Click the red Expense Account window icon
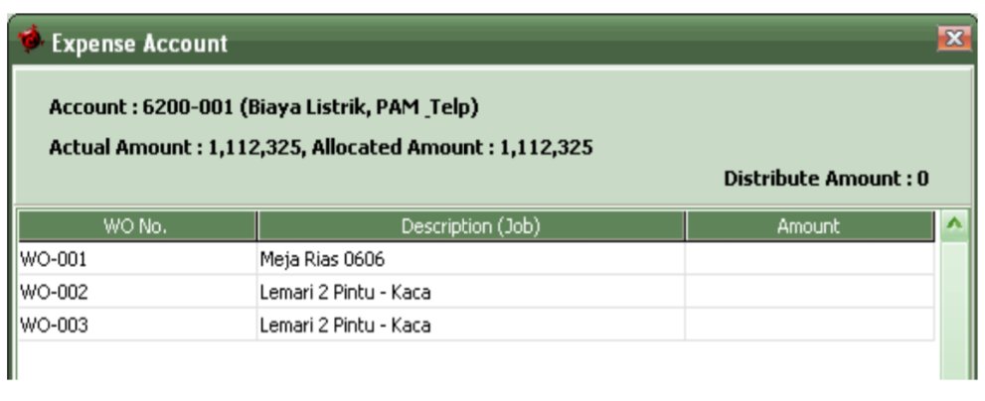Screen dimensions: 985x401 tap(30, 40)
